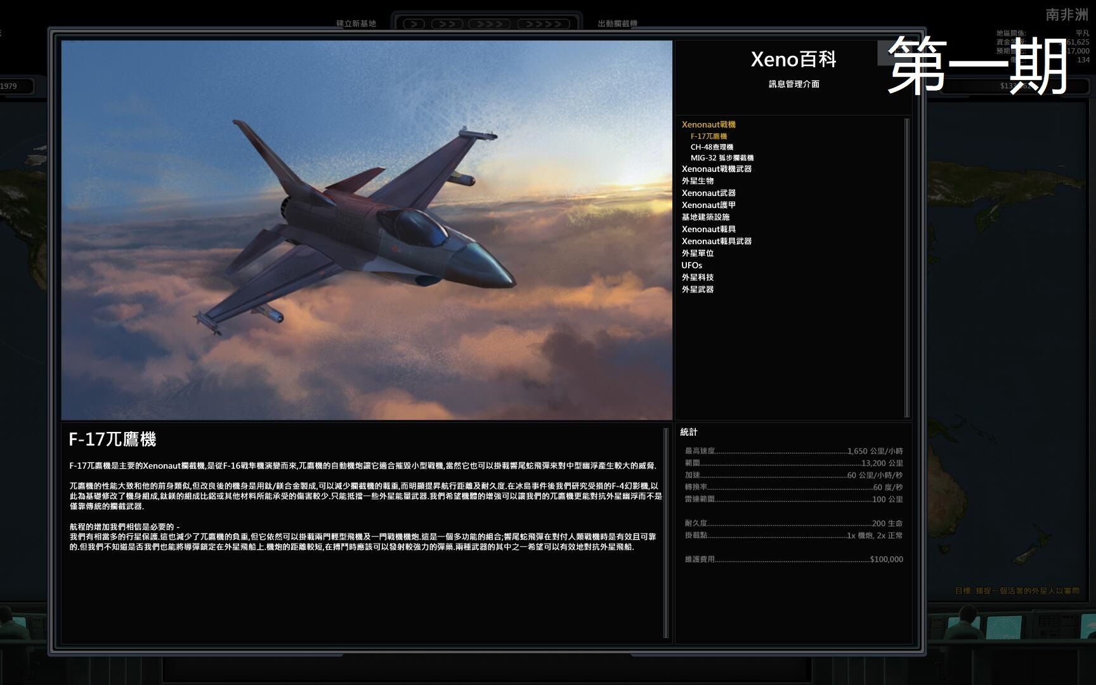Set game speed to quadruple arrow
Image resolution: width=1096 pixels, height=685 pixels.
(544, 24)
